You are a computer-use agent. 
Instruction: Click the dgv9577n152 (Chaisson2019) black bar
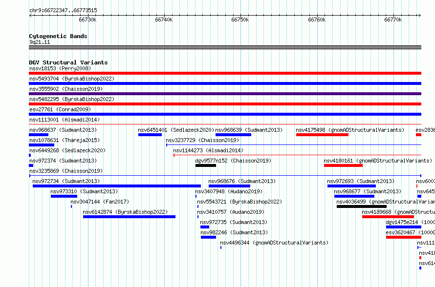pos(206,165)
